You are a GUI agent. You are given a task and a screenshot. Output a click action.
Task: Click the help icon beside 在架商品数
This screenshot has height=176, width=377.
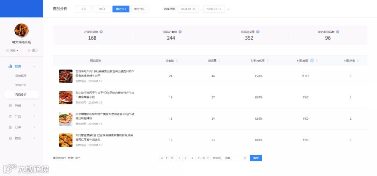(x=101, y=32)
